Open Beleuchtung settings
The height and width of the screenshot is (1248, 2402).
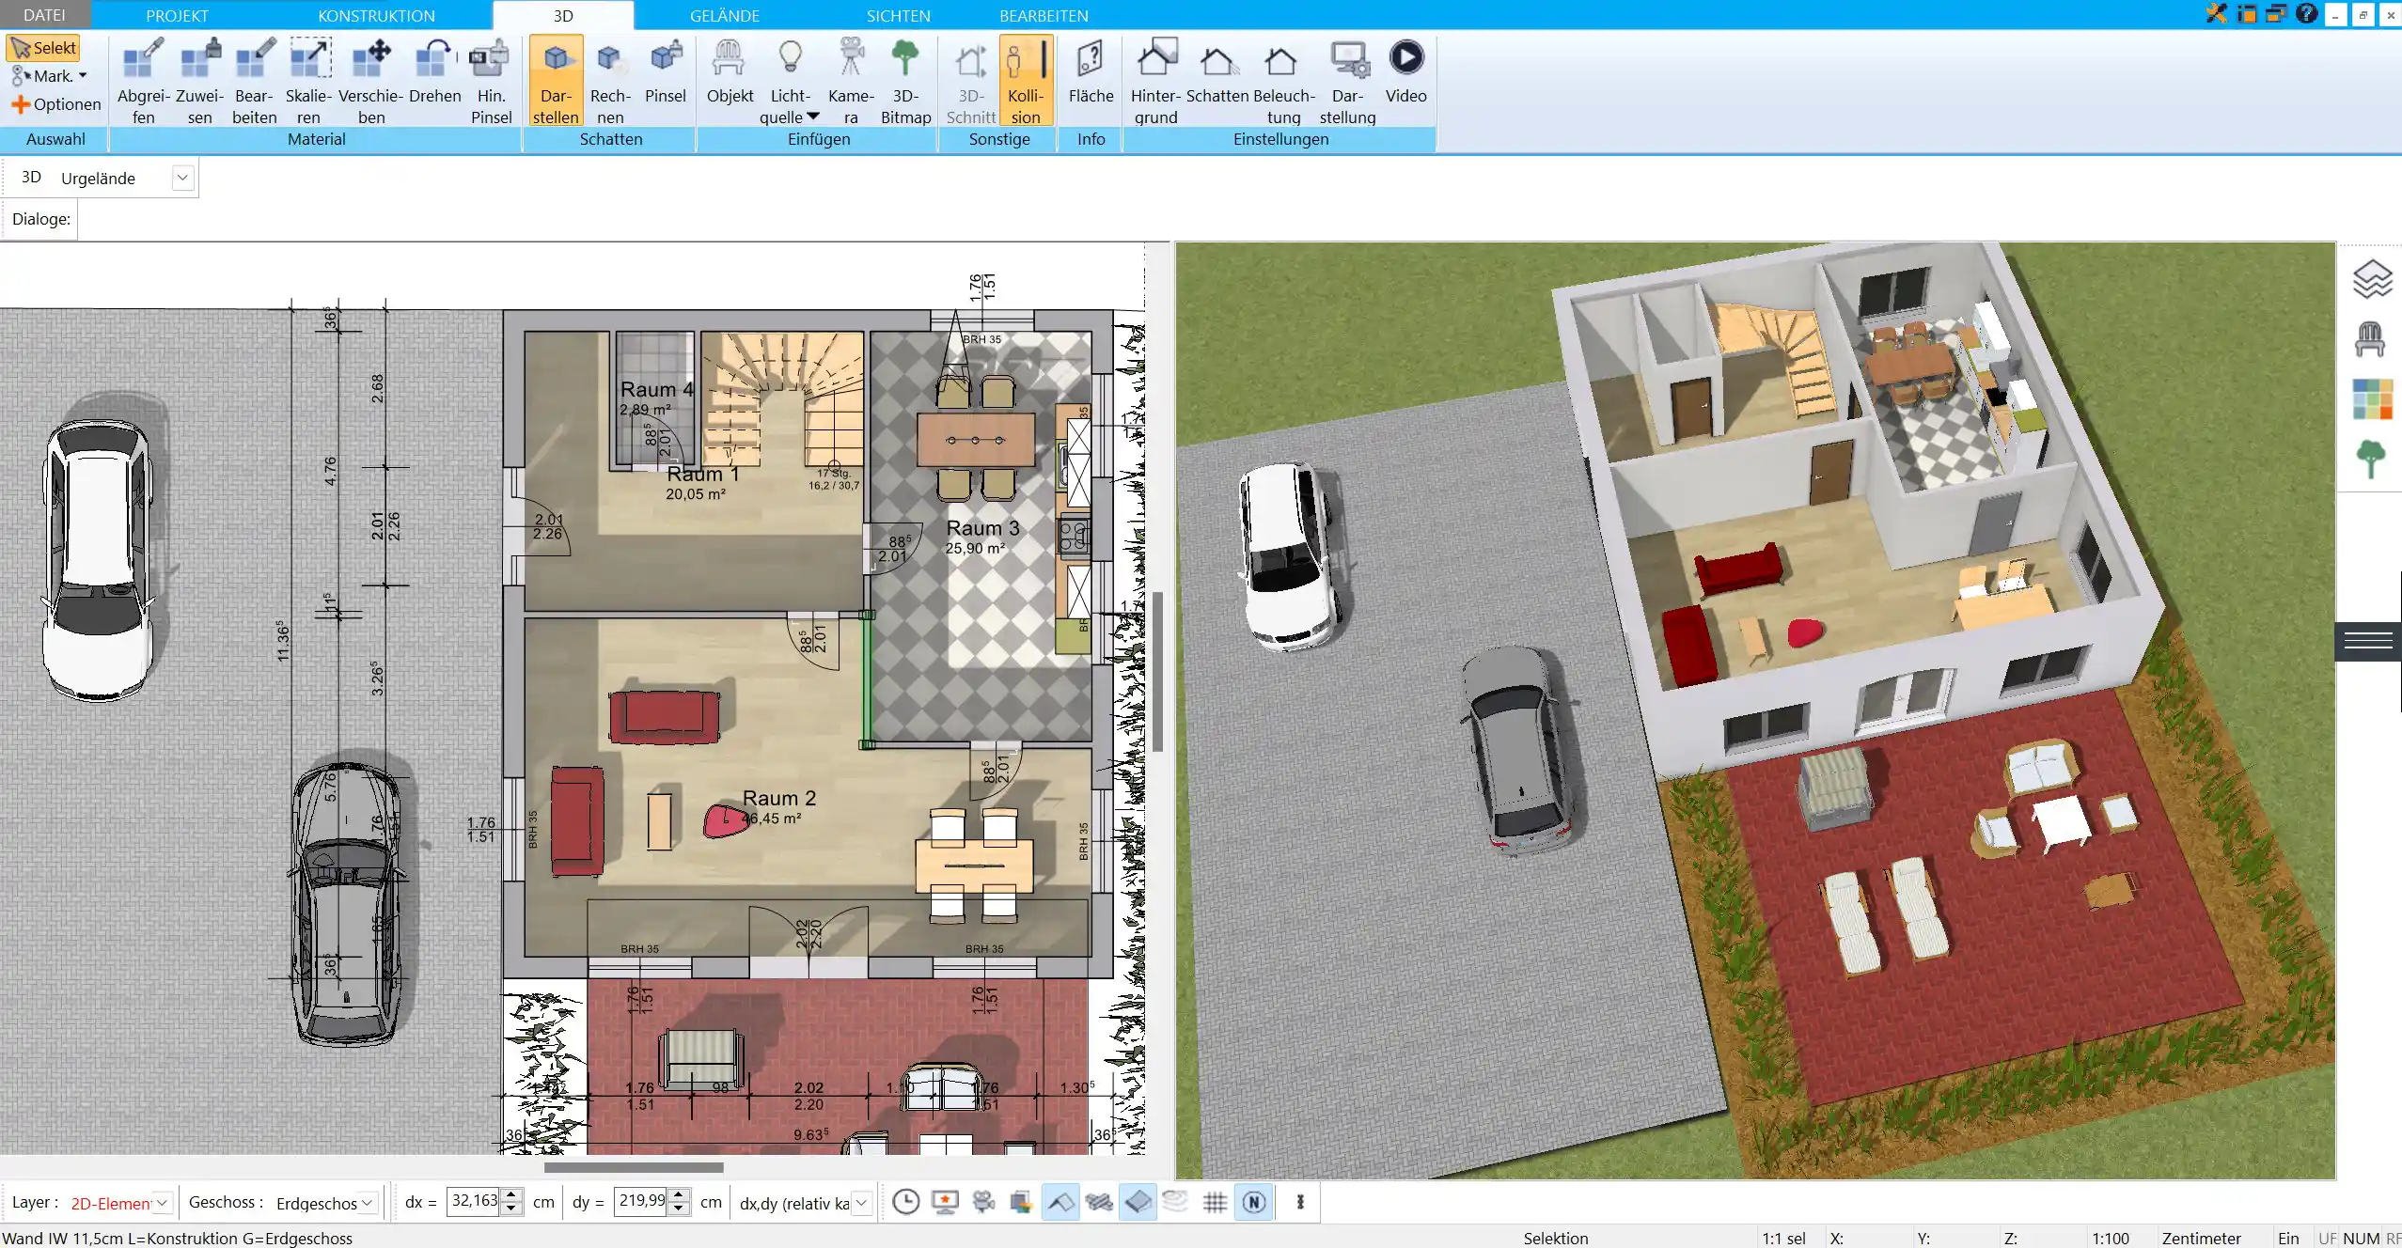(x=1283, y=81)
